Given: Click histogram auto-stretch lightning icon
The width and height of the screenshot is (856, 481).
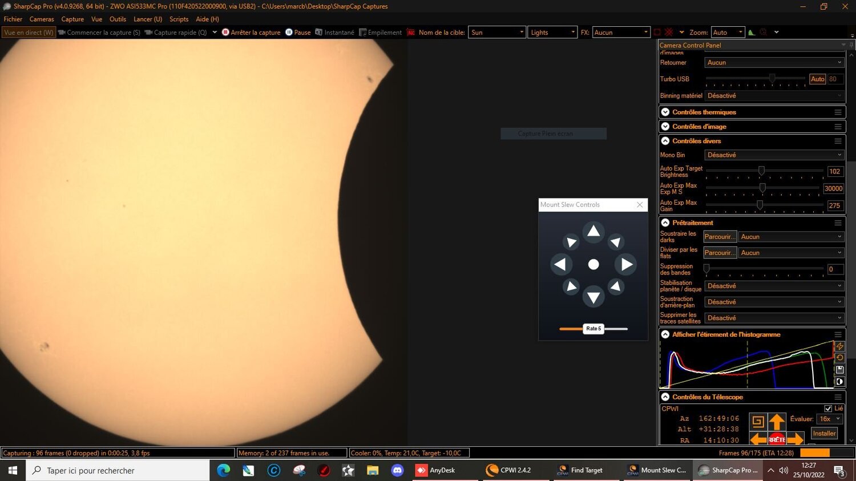Looking at the screenshot, I should tap(840, 346).
